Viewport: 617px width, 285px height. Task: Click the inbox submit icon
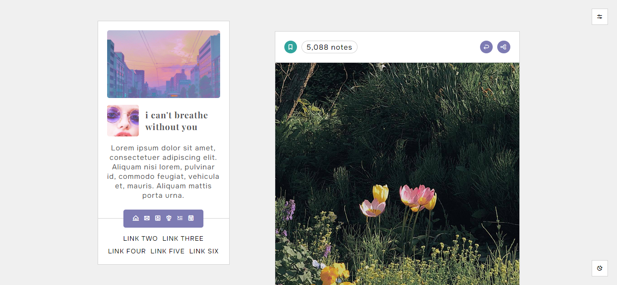(158, 218)
